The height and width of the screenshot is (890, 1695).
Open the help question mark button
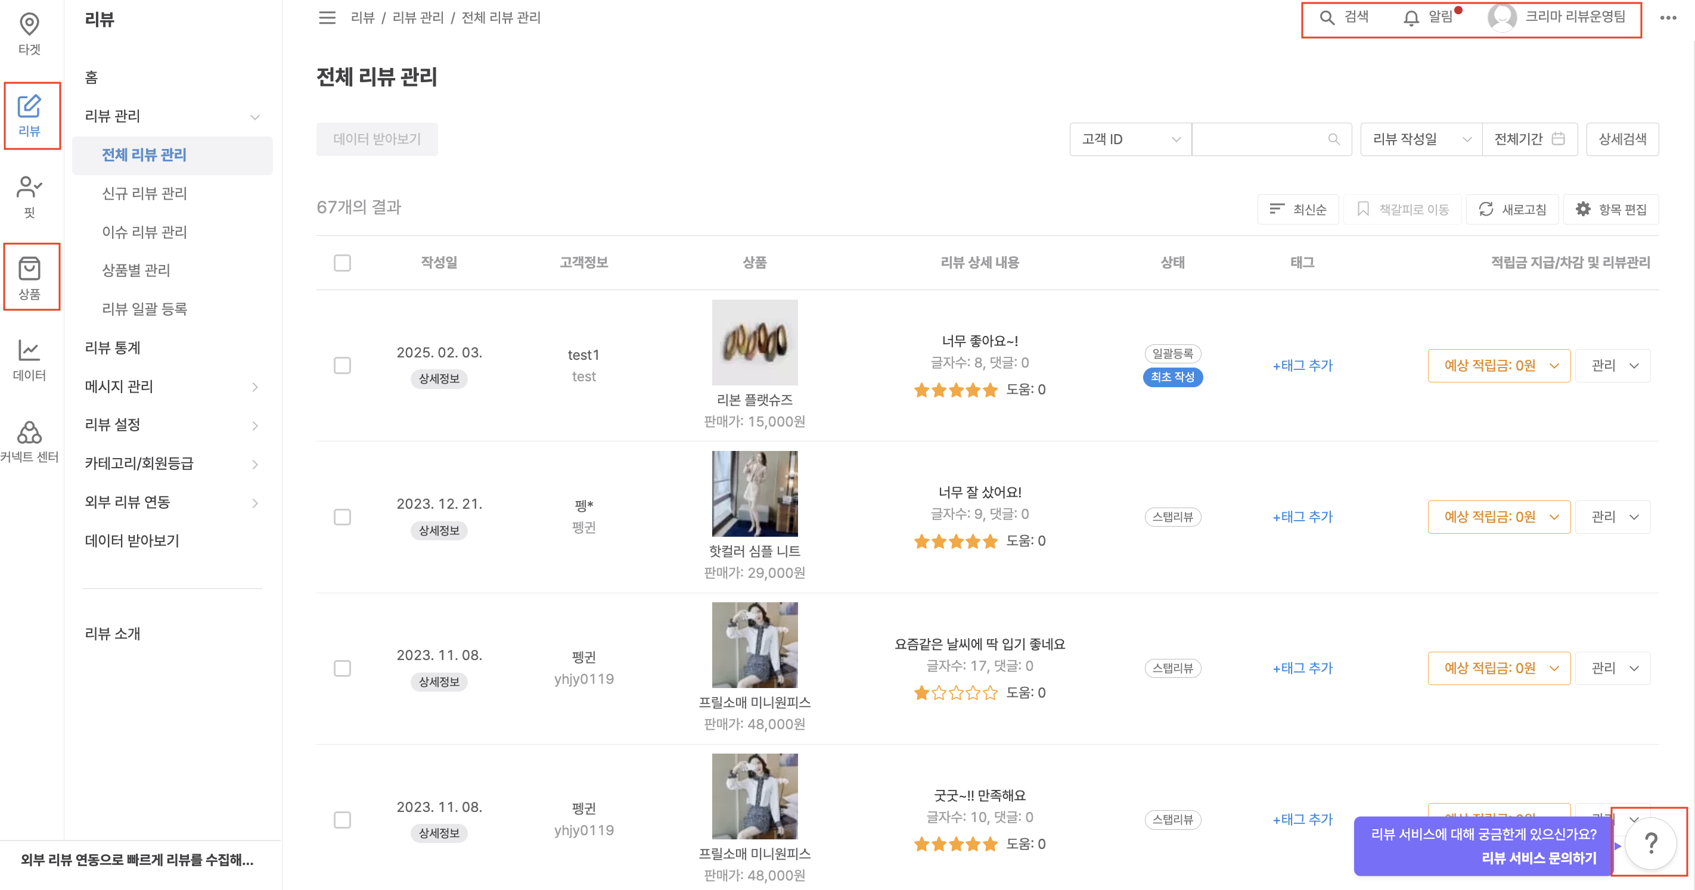click(1650, 842)
